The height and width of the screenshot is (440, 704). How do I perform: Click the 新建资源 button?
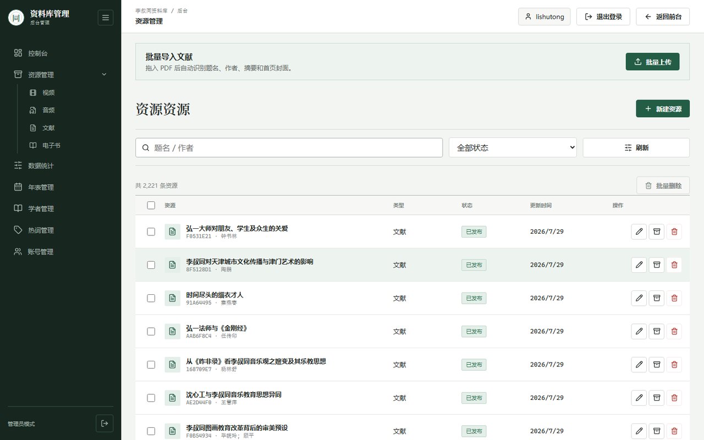pos(663,109)
